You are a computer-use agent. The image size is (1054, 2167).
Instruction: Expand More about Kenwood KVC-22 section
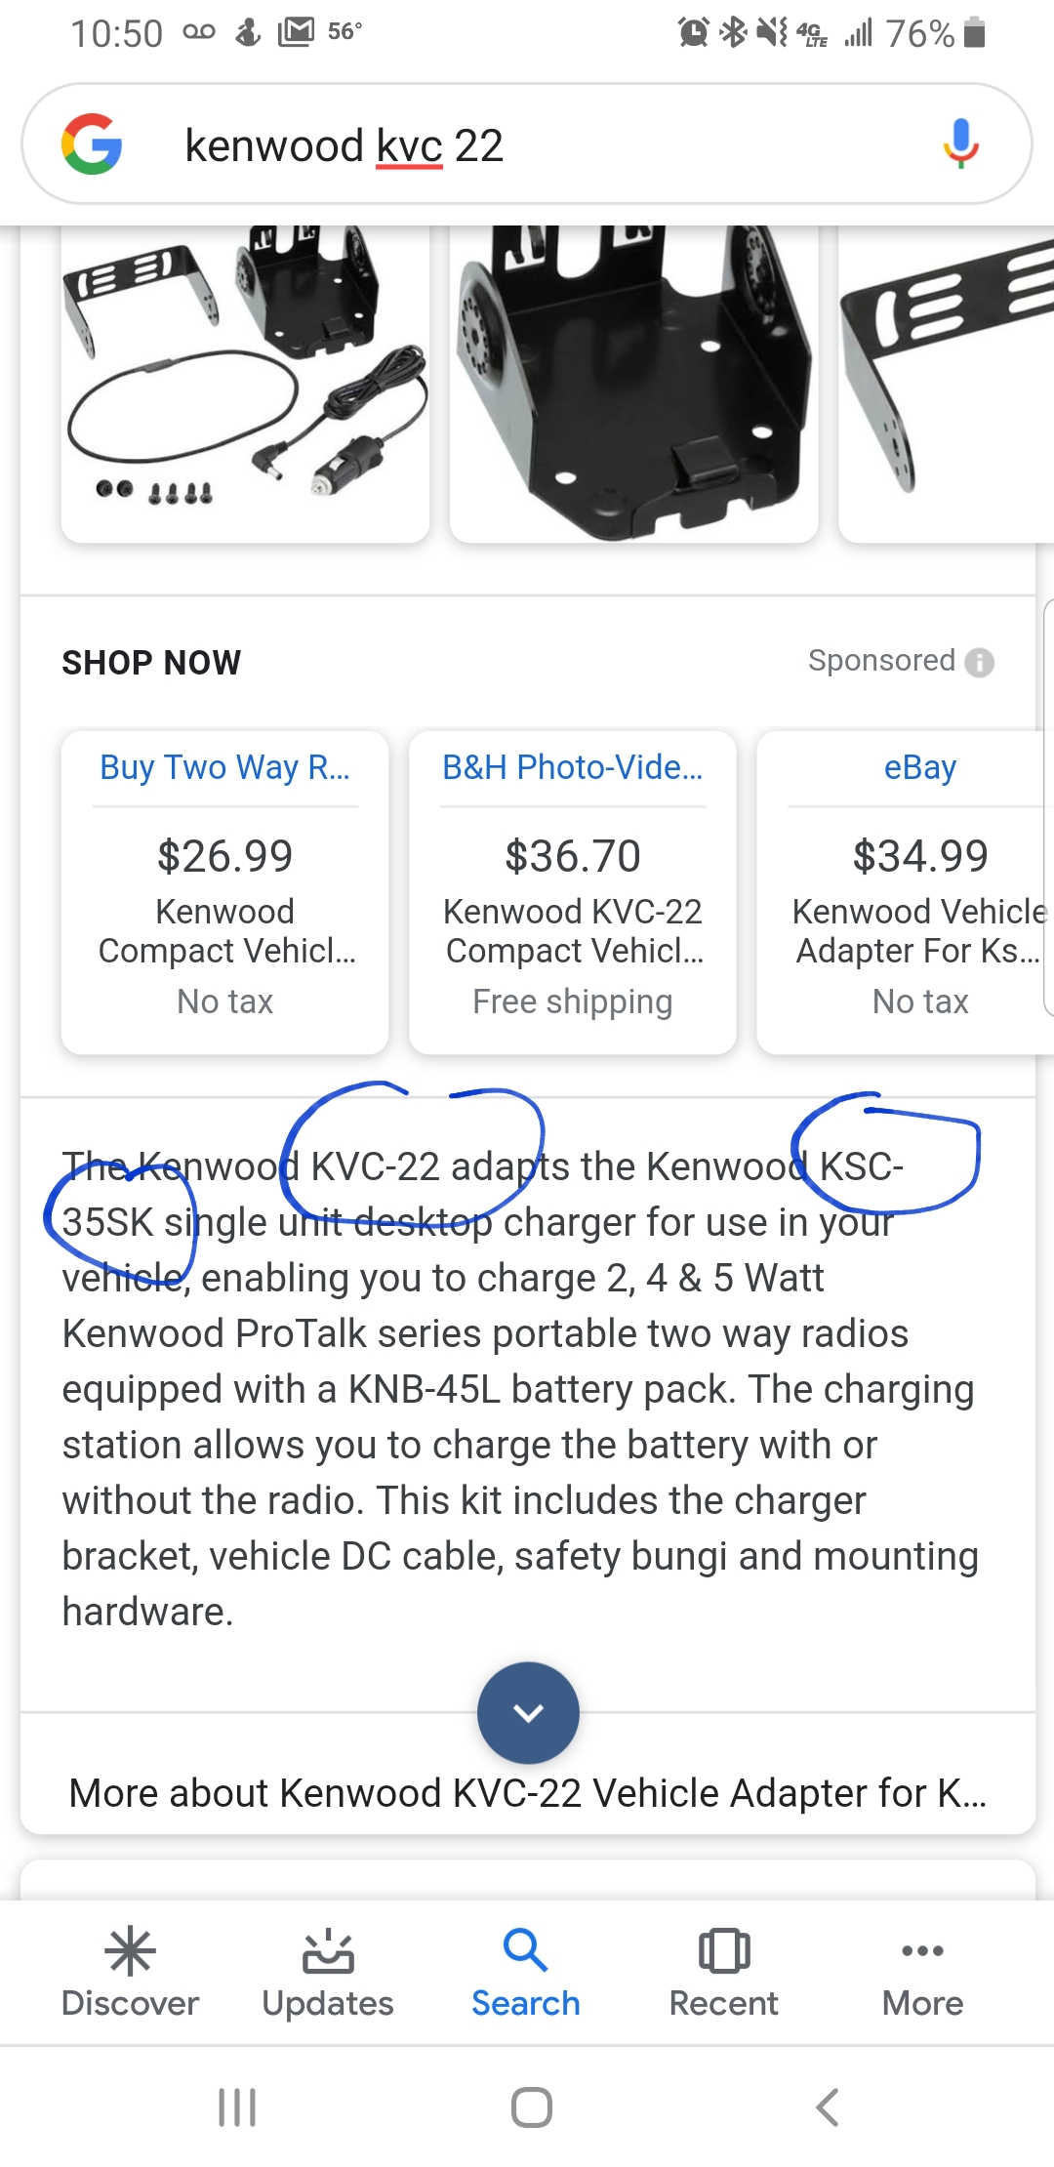click(x=527, y=1793)
